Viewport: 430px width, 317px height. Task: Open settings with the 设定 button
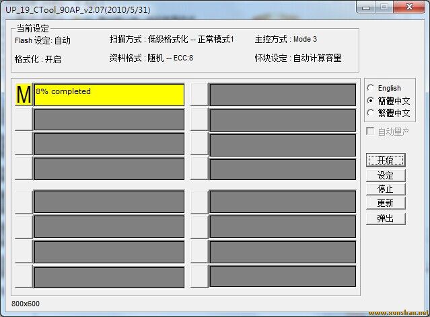386,175
